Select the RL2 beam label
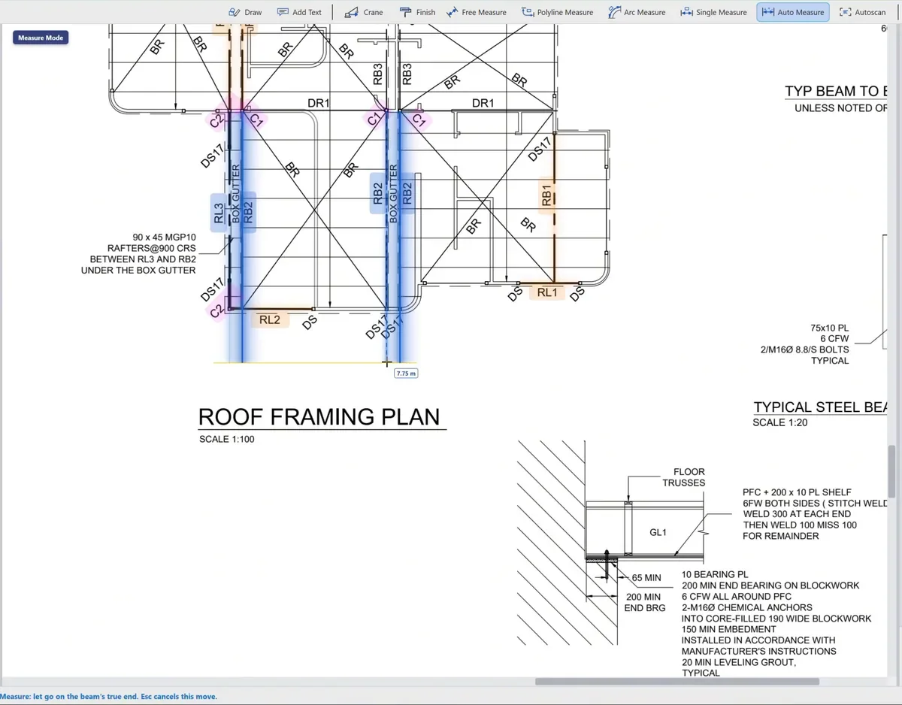The height and width of the screenshot is (705, 902). [270, 320]
